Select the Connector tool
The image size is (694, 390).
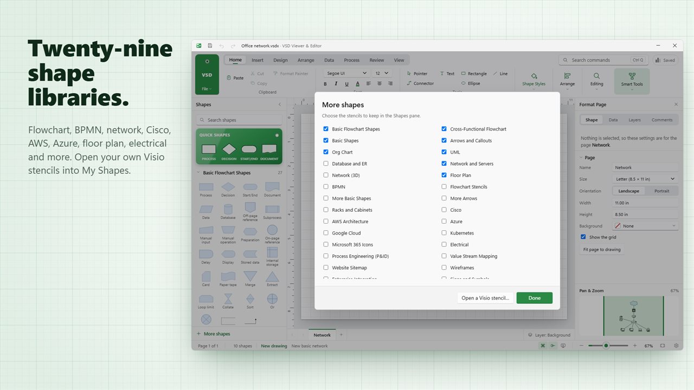(420, 83)
